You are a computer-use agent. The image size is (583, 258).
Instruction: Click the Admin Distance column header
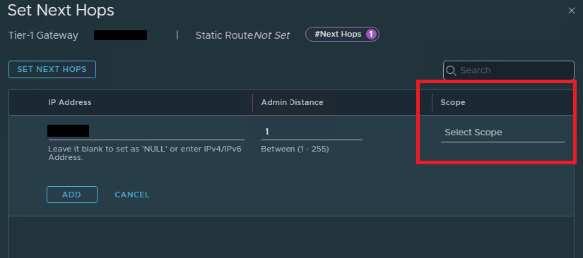293,102
